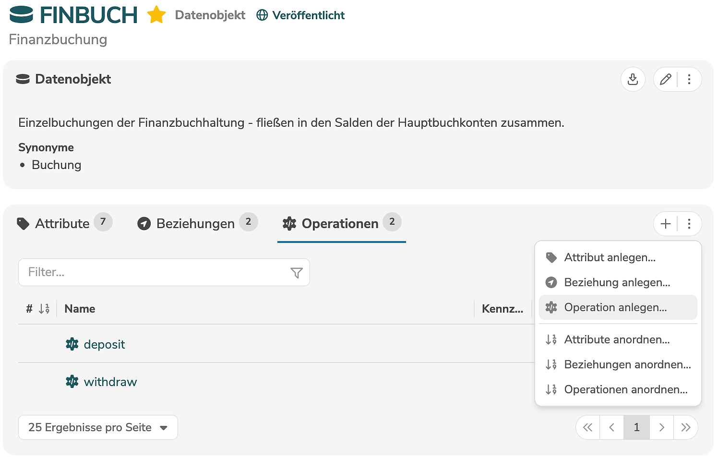Click the yellow favorite star icon
Screen dimensions: 718x460
(x=156, y=15)
